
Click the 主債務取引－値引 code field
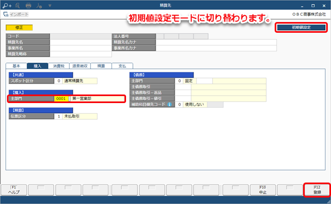183,99
